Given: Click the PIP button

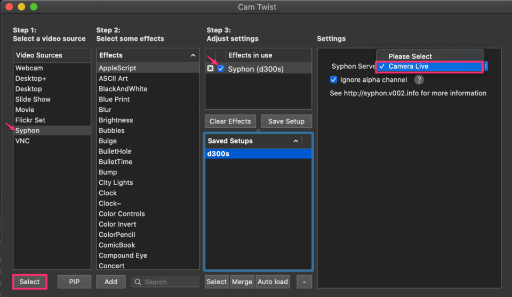Looking at the screenshot, I should (x=74, y=282).
